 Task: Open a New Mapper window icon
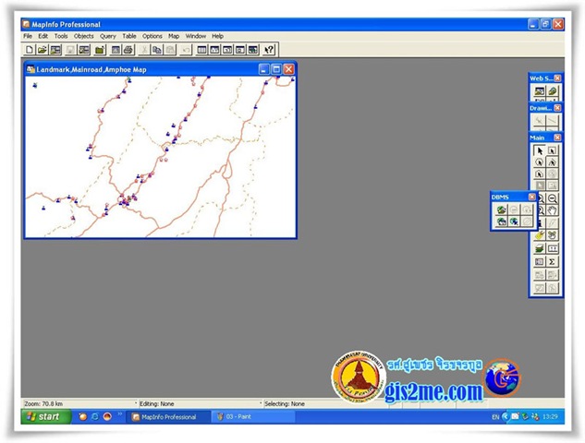[214, 50]
